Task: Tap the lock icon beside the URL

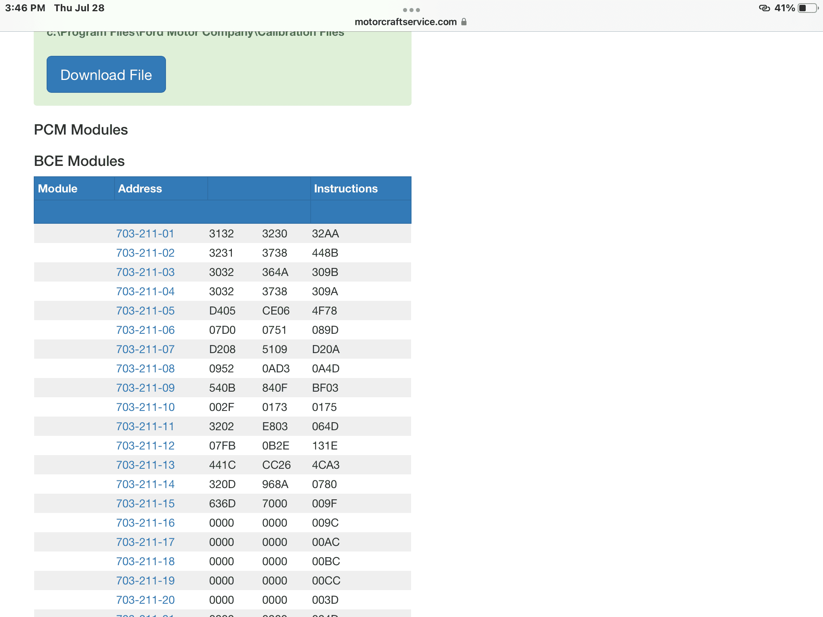Action: click(x=464, y=22)
